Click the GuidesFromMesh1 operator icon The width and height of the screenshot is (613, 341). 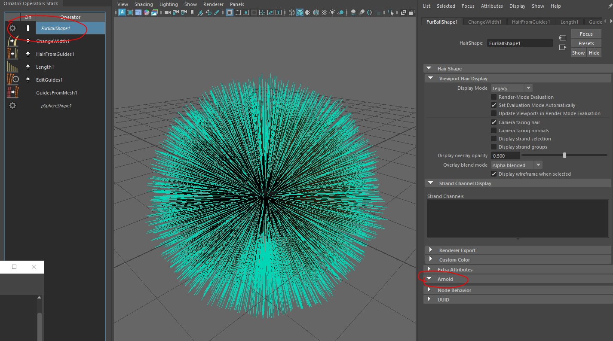(x=12, y=93)
